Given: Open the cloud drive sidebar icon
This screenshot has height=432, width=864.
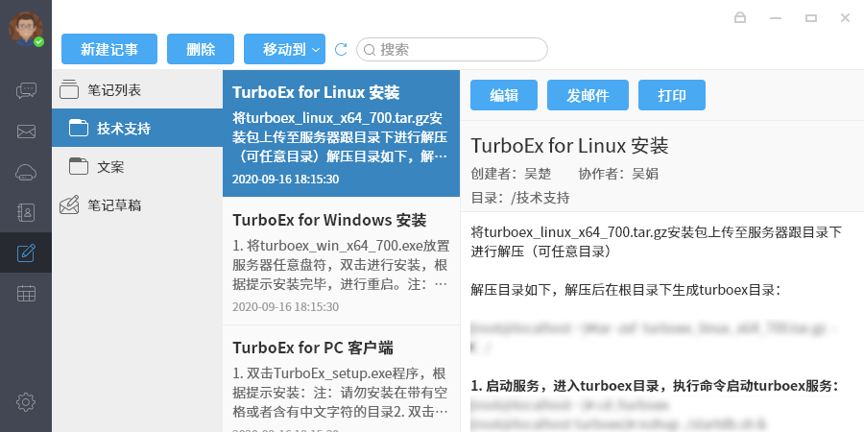Looking at the screenshot, I should click(26, 172).
